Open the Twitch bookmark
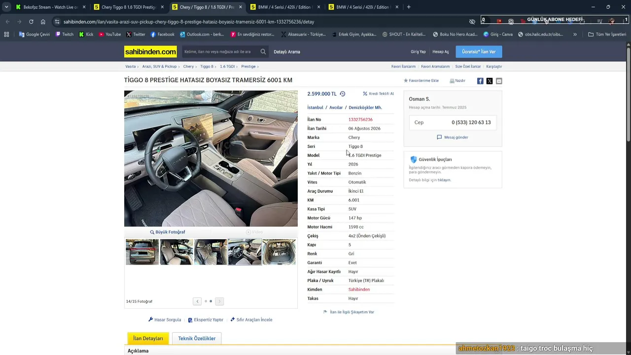This screenshot has height=355, width=631. pyautogui.click(x=64, y=35)
